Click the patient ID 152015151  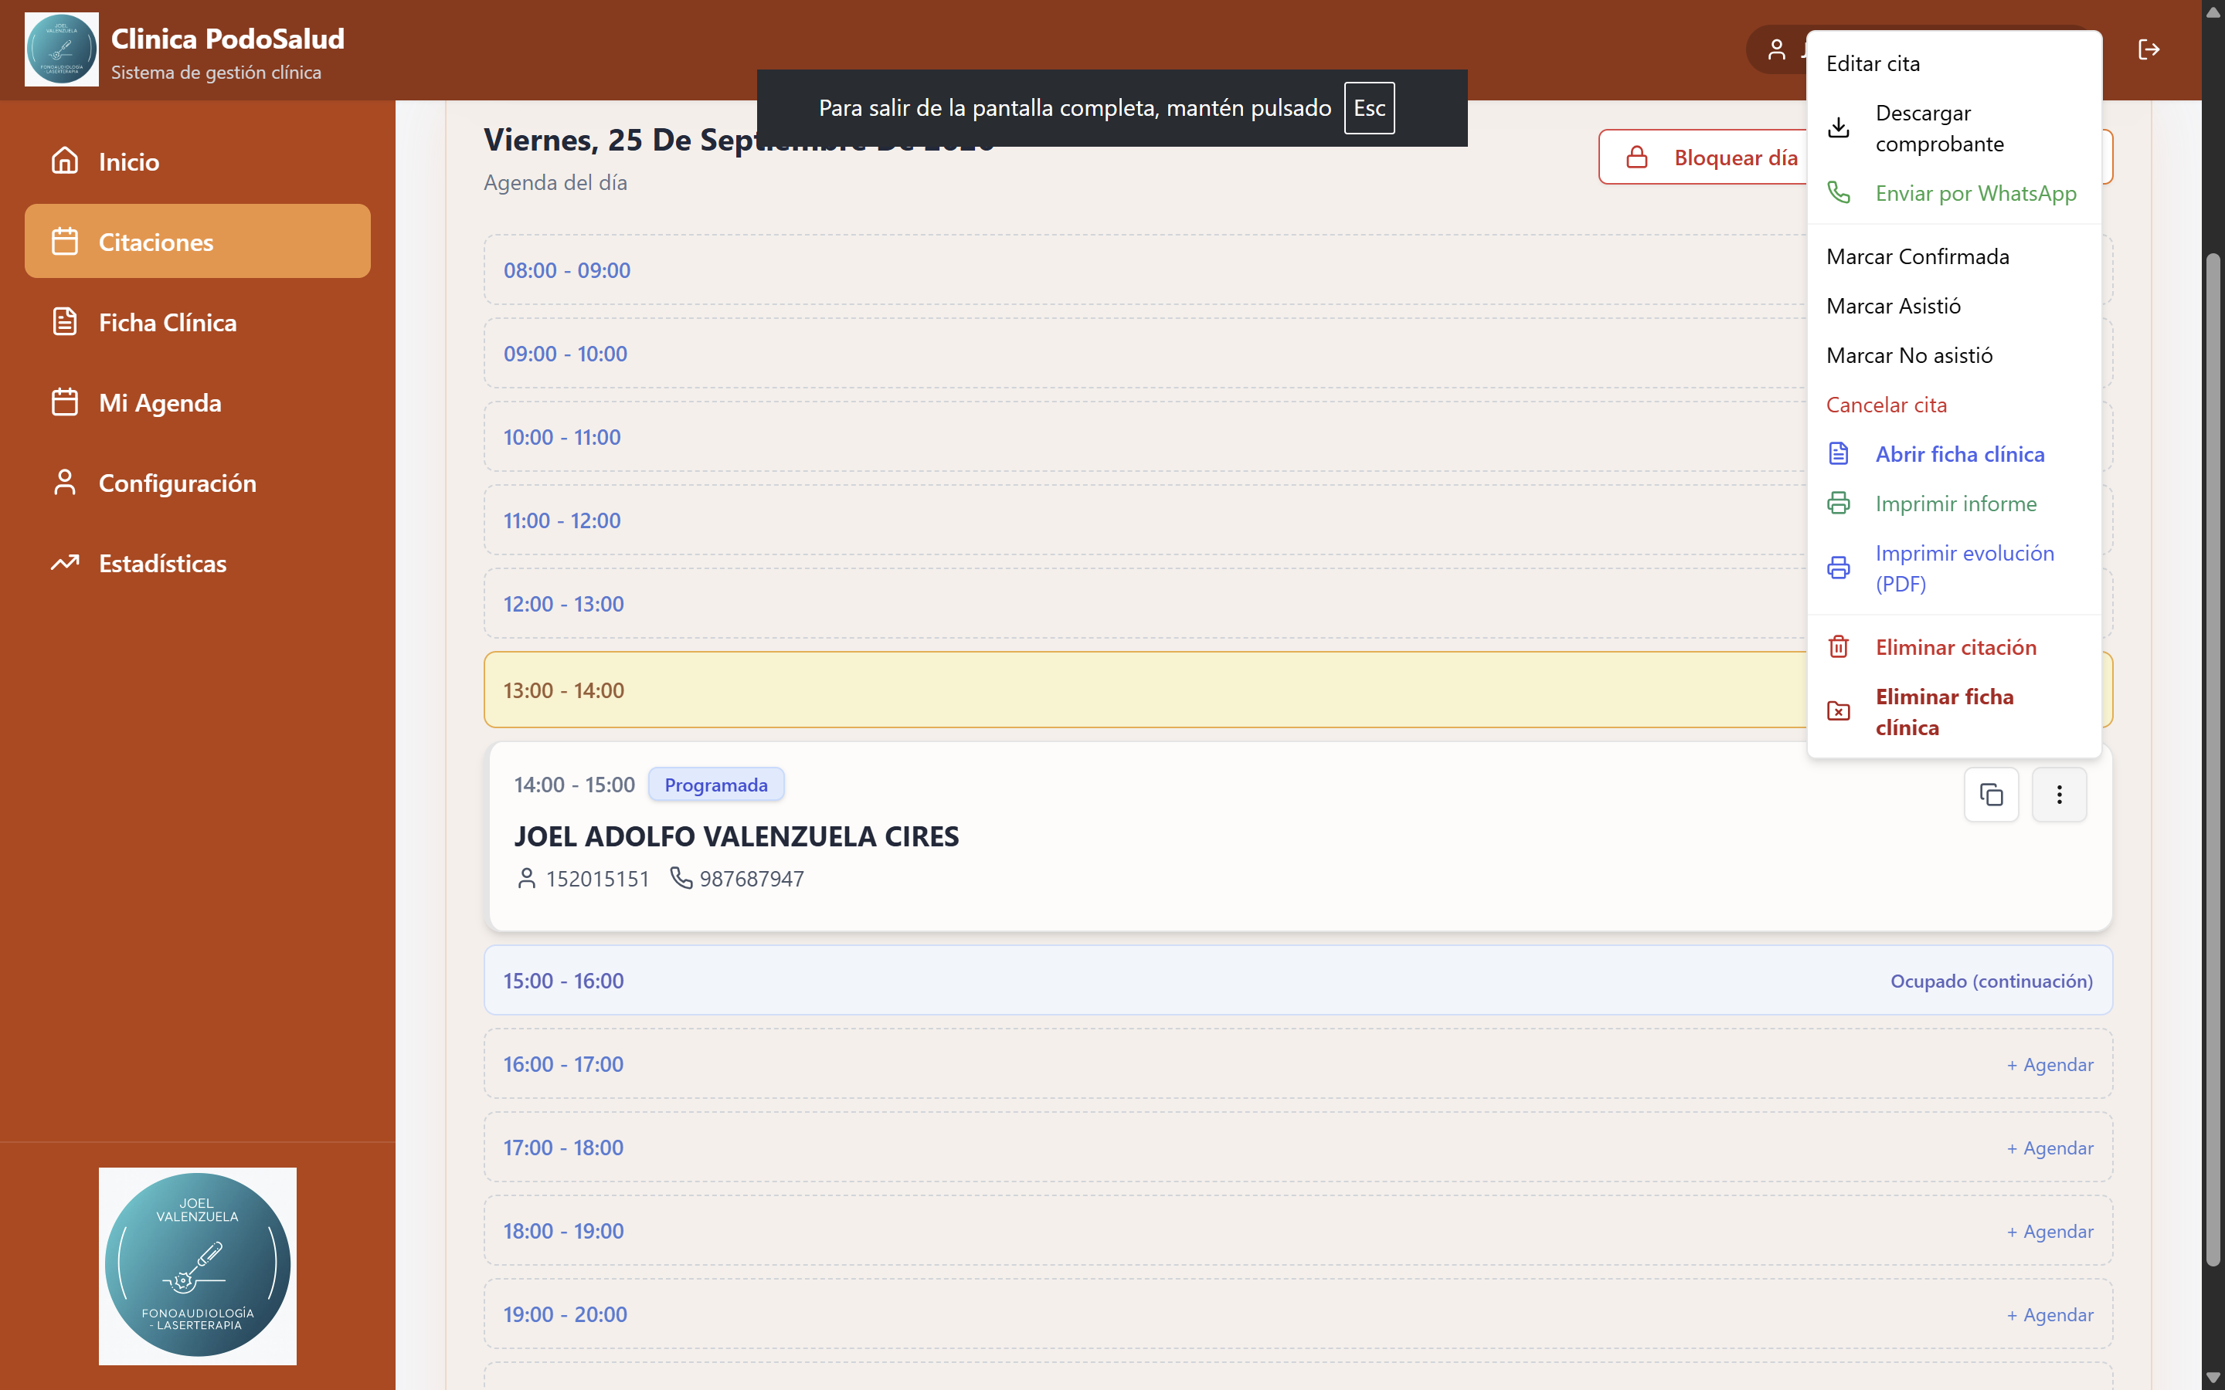[598, 879]
